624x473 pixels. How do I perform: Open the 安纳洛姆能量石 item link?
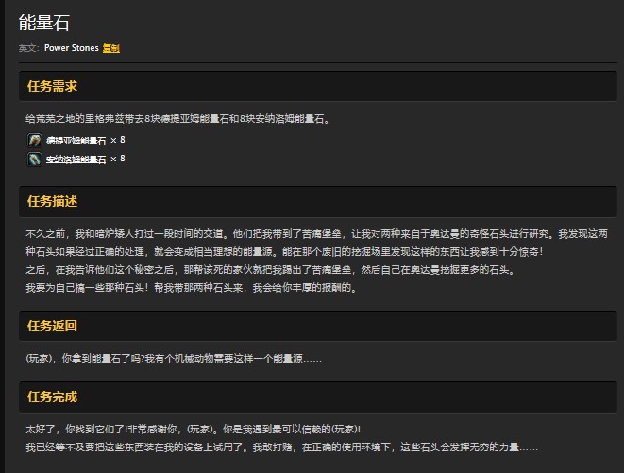(x=76, y=160)
